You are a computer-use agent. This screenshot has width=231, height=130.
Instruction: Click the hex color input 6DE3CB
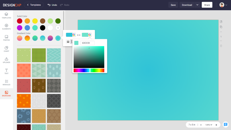pos(87,43)
